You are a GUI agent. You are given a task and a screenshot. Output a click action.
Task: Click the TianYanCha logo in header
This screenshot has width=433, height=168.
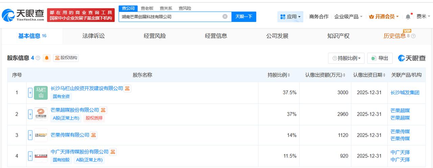(x=23, y=15)
